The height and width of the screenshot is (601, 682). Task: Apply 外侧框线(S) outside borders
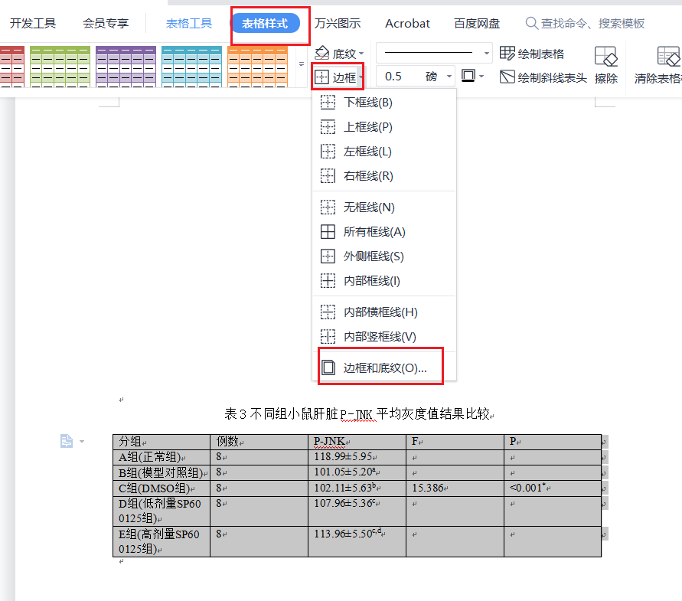point(374,256)
